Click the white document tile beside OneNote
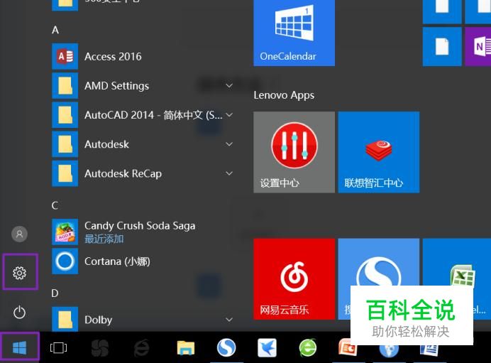This screenshot has height=363, width=491. point(442,47)
